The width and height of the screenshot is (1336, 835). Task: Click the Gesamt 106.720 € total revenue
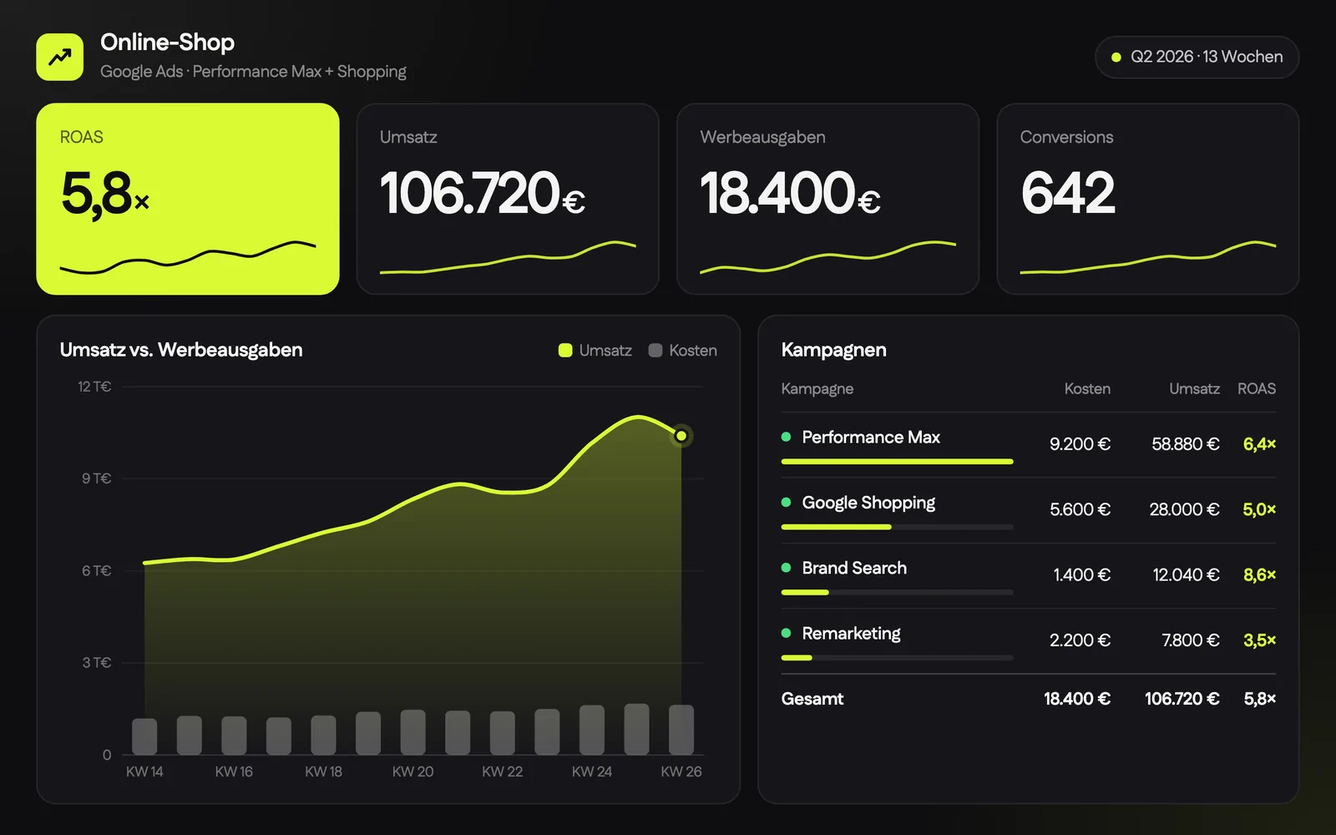1182,699
